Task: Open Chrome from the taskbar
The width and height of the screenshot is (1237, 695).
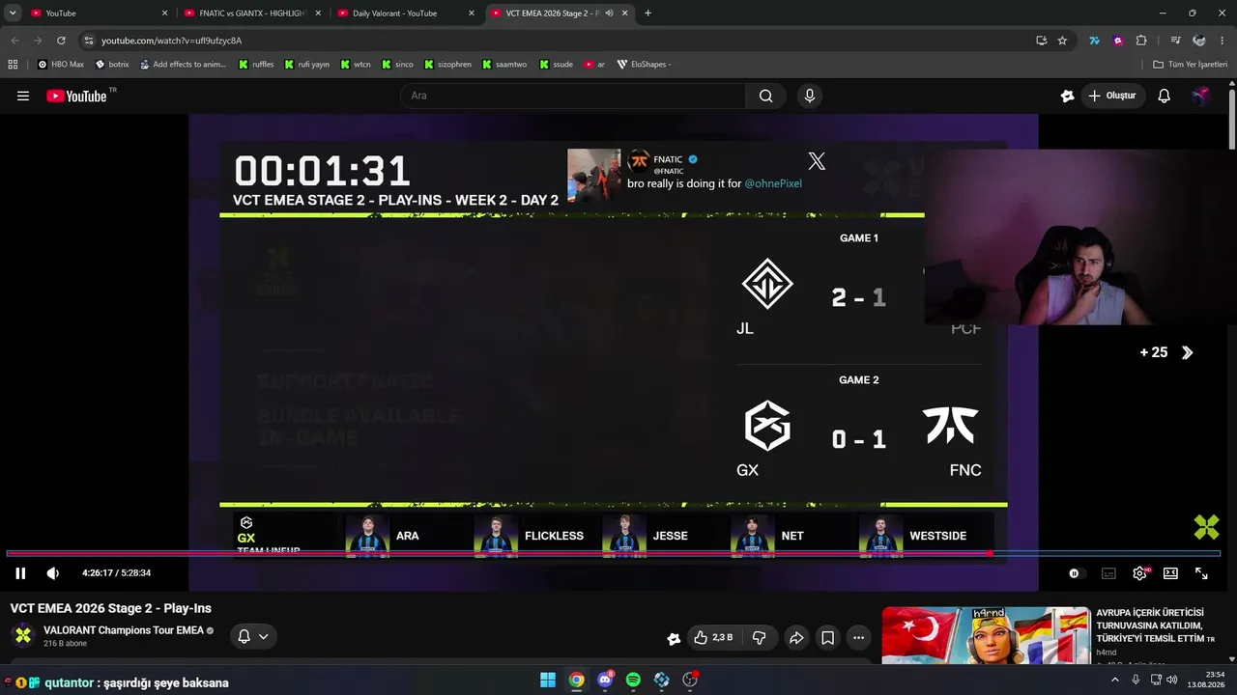Action: [576, 680]
